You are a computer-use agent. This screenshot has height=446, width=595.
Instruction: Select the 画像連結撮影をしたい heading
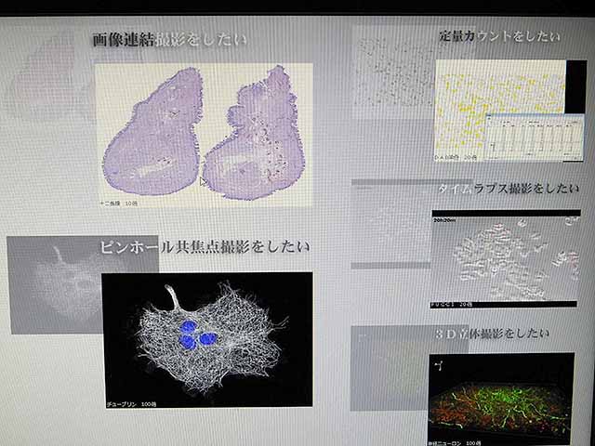coord(169,40)
